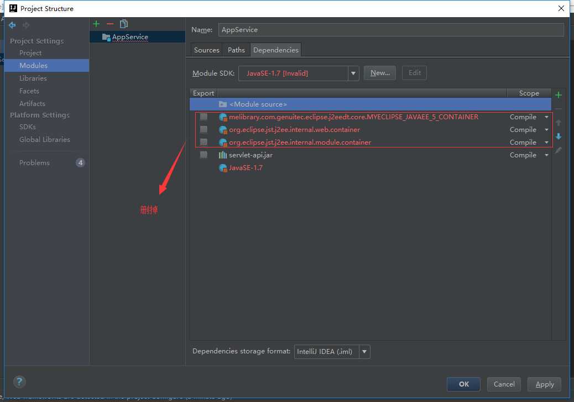
Task: Click the grayed forward navigation arrow
Action: click(26, 25)
